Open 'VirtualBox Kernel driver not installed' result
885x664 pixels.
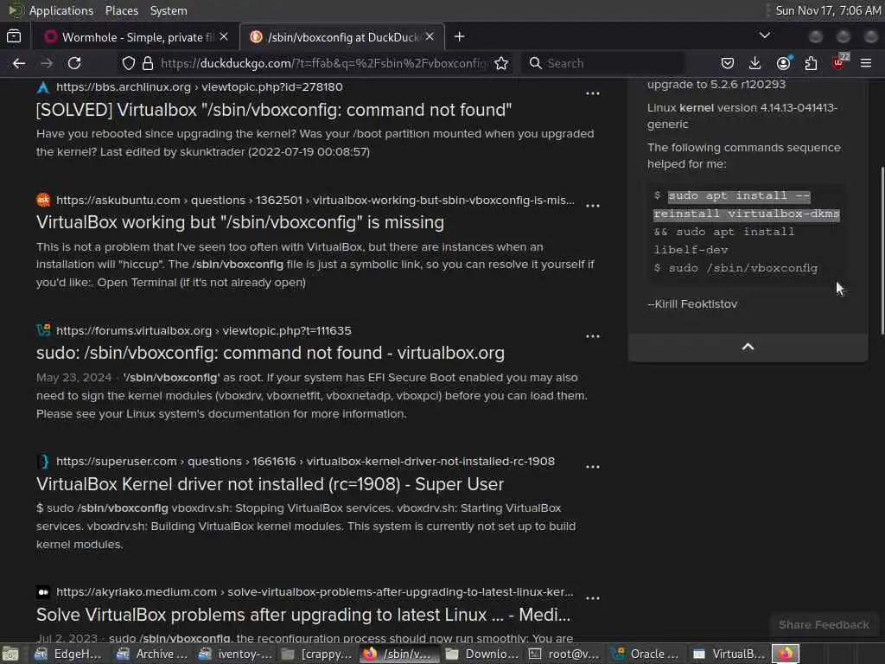270,484
